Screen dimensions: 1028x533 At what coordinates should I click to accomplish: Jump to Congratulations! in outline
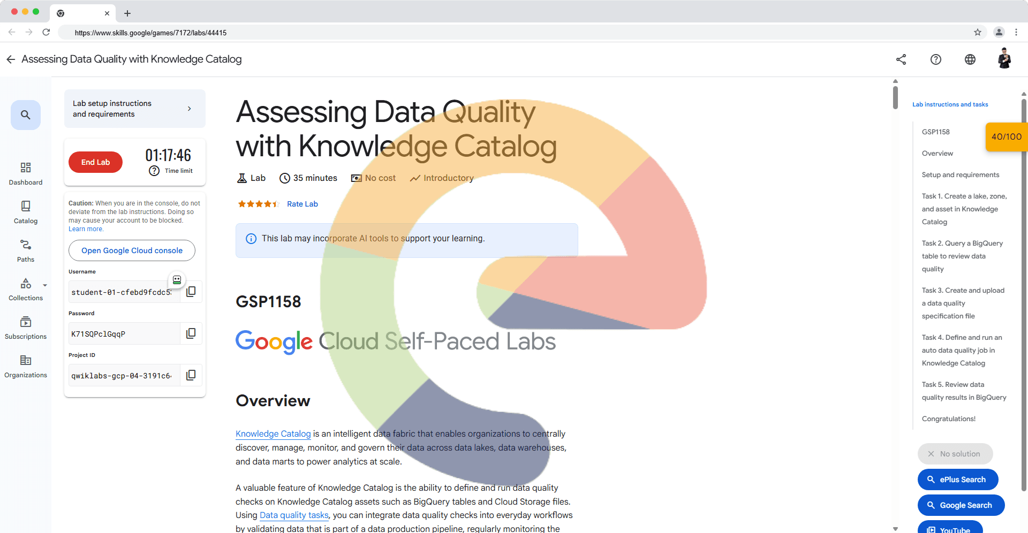(948, 419)
